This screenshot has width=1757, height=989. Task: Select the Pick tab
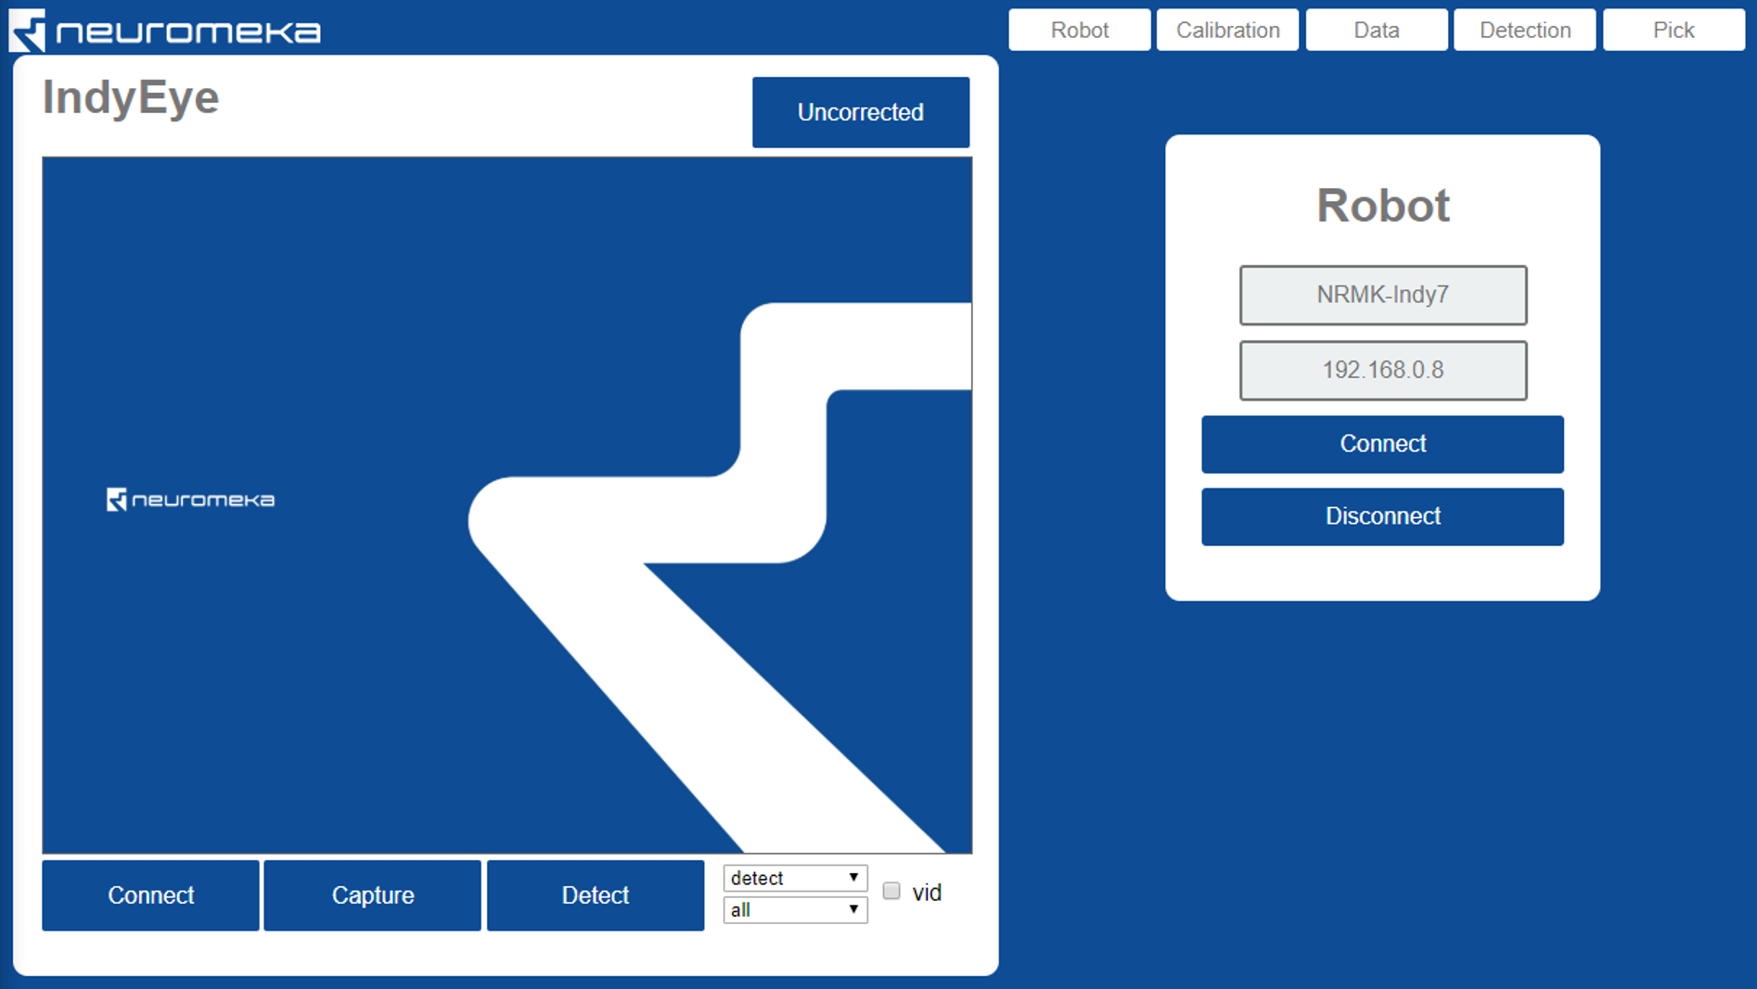pyautogui.click(x=1674, y=30)
